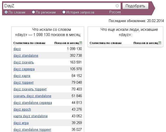This screenshot has height=132, width=166.
Task: Select the 'По словам' radio button
Action: point(6,12)
